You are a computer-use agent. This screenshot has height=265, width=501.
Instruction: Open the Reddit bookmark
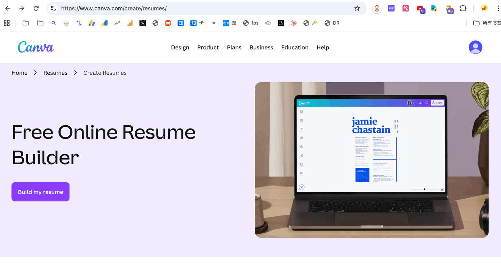(x=168, y=23)
